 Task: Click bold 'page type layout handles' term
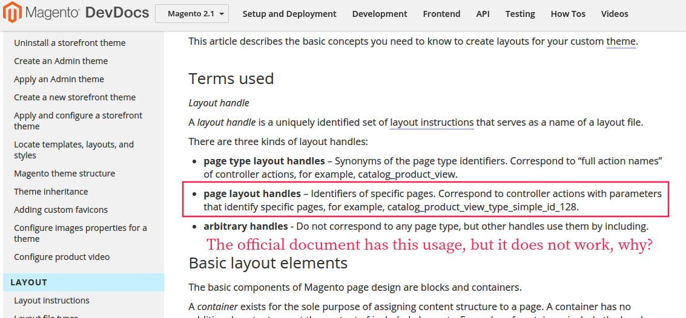pos(264,161)
